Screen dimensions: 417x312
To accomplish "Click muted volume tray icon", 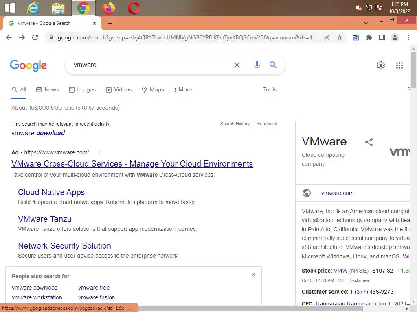I will point(359,8).
